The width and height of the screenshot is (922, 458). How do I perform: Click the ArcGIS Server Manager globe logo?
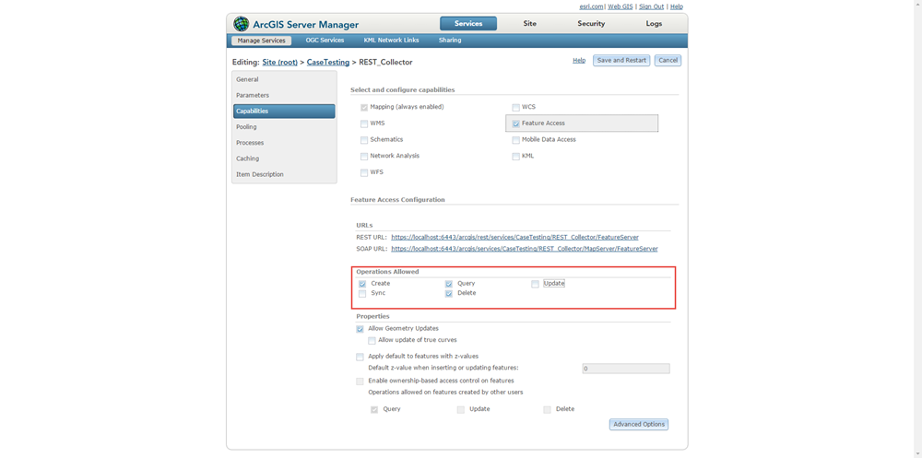pyautogui.click(x=241, y=24)
